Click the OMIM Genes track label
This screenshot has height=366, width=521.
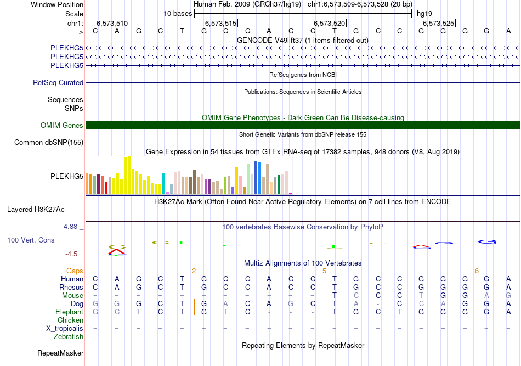coord(61,125)
